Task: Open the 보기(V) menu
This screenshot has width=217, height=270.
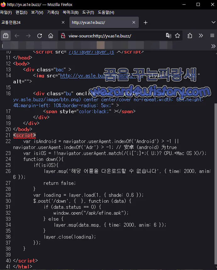Action: 37,12
